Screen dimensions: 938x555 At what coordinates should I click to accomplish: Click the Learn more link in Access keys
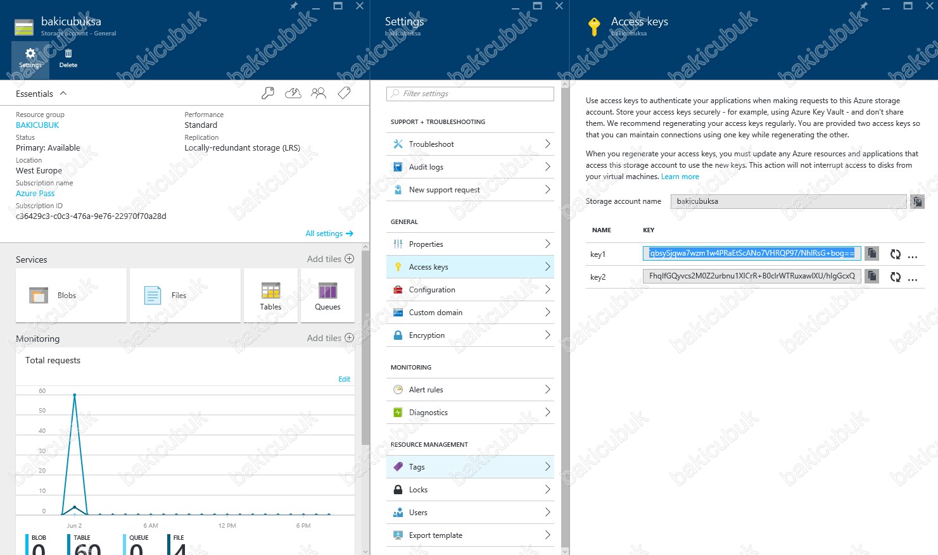click(x=680, y=177)
